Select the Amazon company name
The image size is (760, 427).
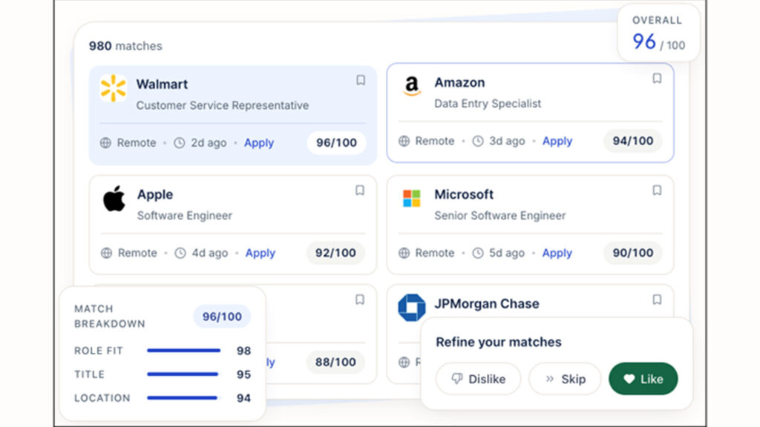459,82
